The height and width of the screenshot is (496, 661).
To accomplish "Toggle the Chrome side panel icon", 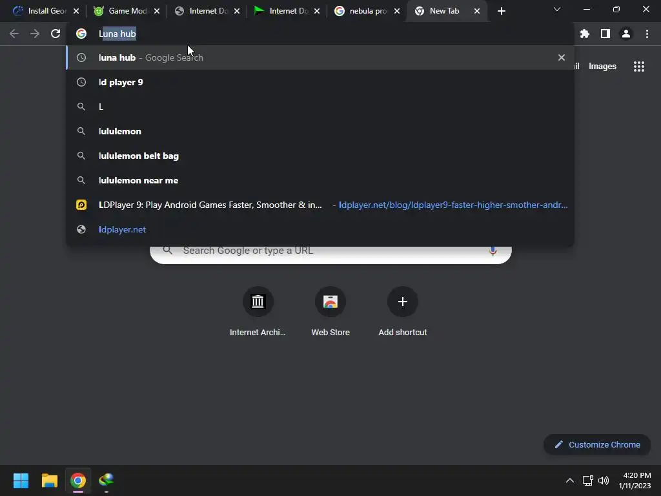I will [x=605, y=34].
